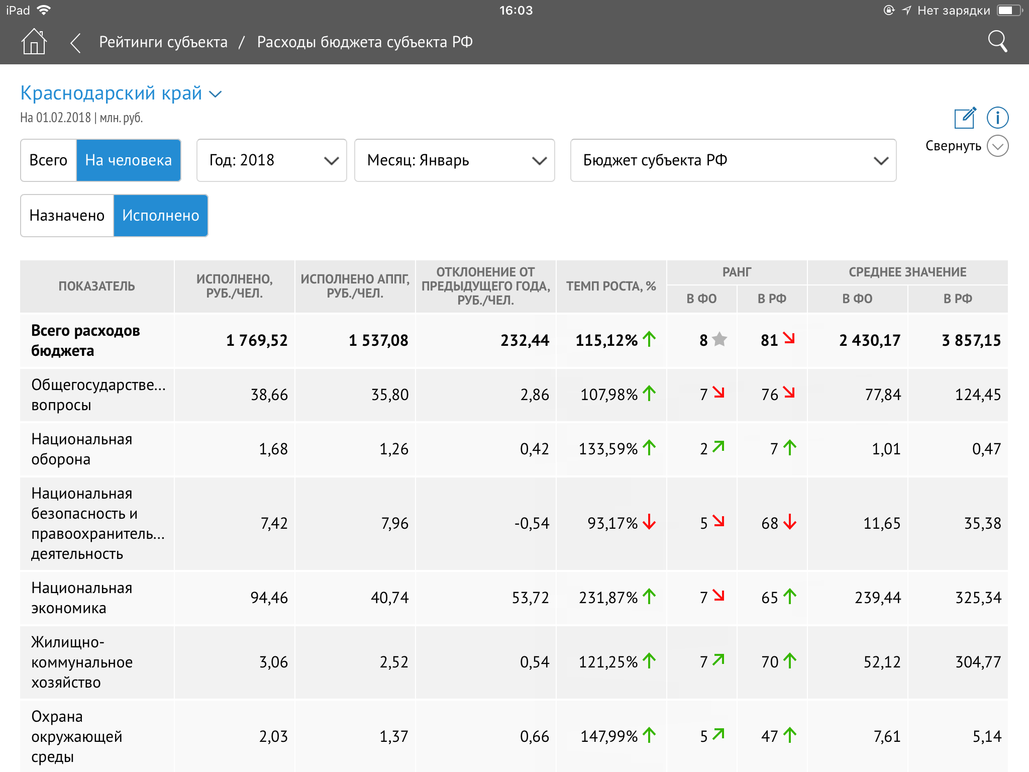Open the info circle icon

tap(997, 118)
